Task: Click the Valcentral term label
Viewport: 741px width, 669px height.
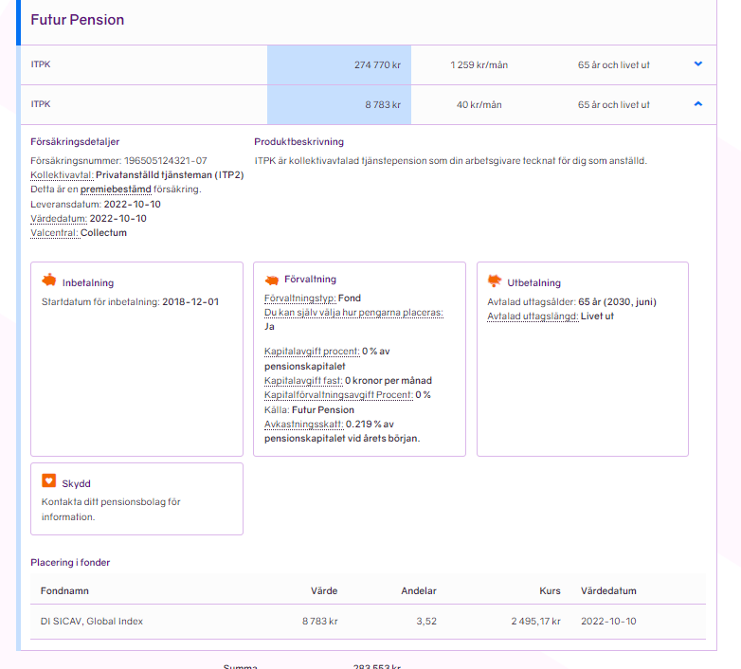Action: point(54,232)
